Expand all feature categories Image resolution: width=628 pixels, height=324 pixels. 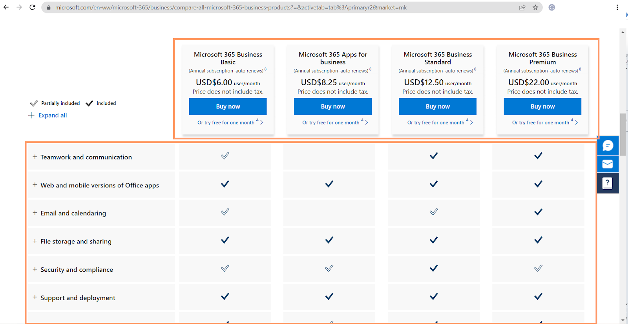coord(48,115)
